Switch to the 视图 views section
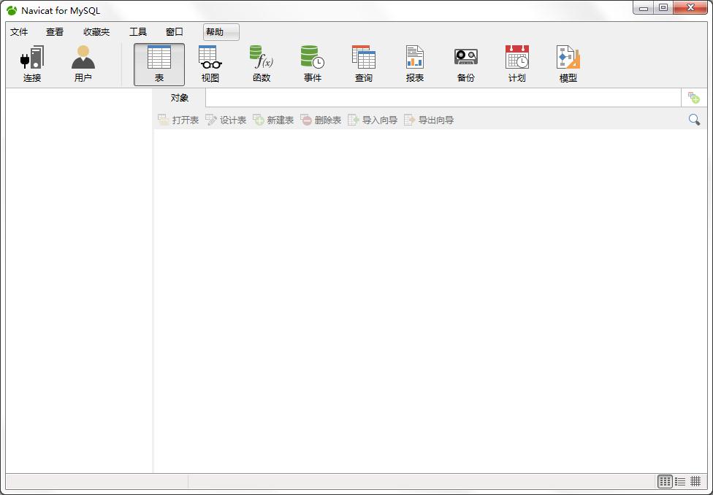Screen dimensions: 713x495 (210, 64)
